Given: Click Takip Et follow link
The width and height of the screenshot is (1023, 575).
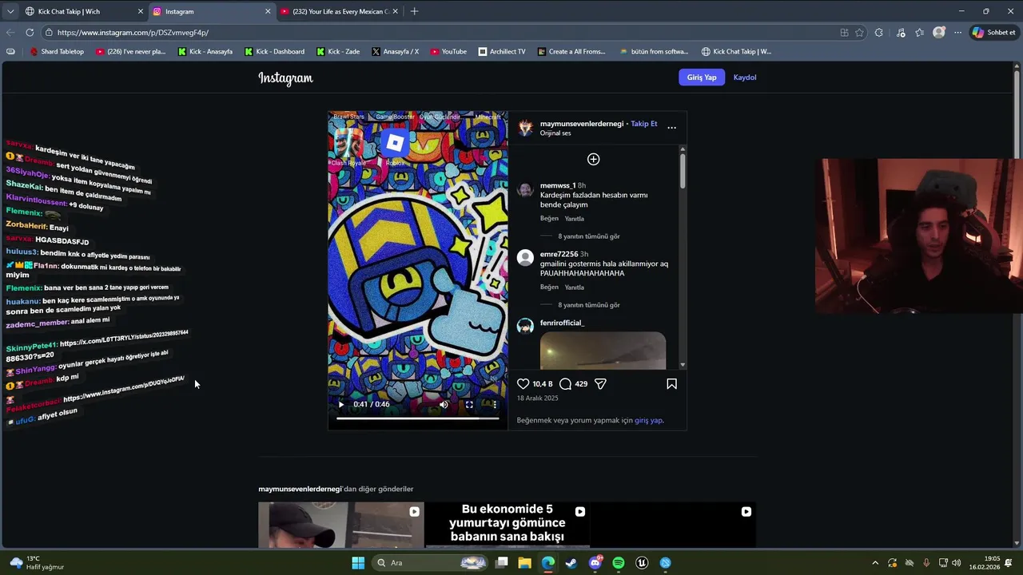Looking at the screenshot, I should click(644, 124).
